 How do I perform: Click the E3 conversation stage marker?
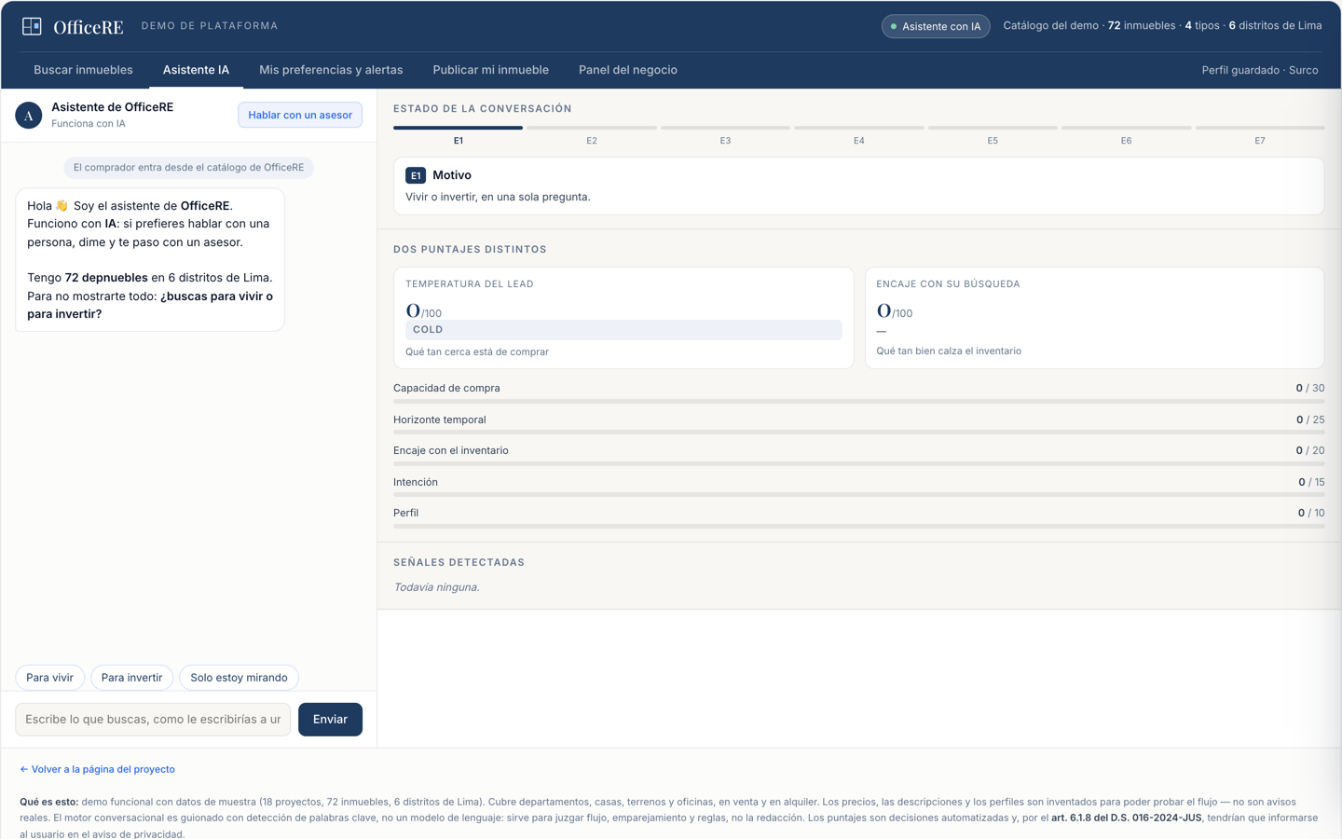725,134
